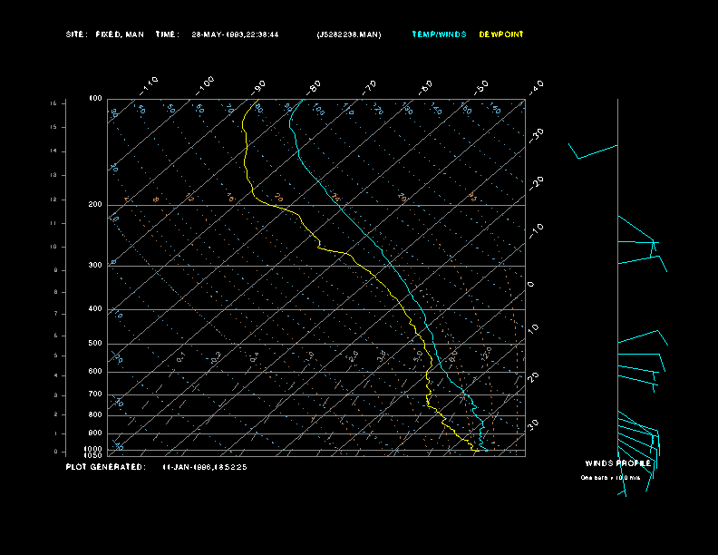Select the 0 isotherm label on right edge
The width and height of the screenshot is (718, 555).
click(530, 285)
